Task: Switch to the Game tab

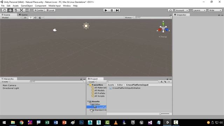Action: click(x=23, y=15)
